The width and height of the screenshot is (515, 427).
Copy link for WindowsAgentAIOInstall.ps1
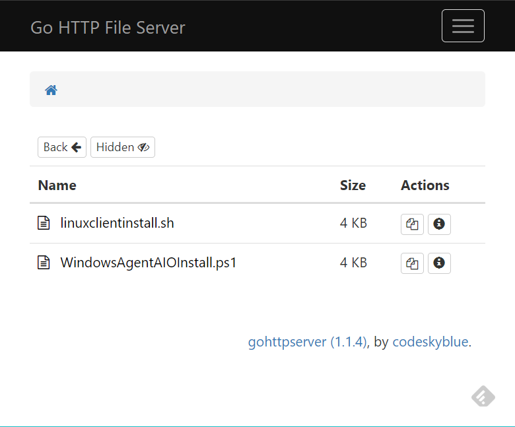coord(412,264)
